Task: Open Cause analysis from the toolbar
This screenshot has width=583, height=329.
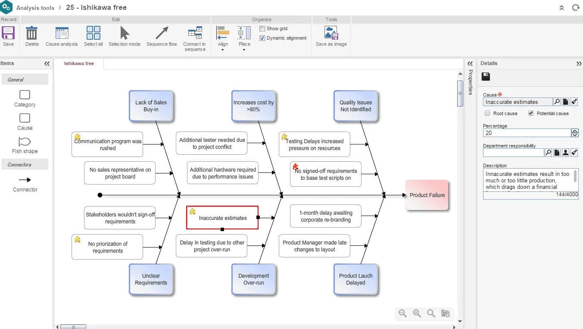Action: (x=62, y=34)
